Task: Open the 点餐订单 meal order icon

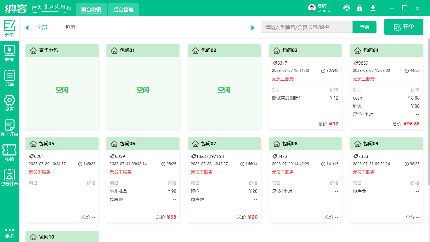Action: 9,178
